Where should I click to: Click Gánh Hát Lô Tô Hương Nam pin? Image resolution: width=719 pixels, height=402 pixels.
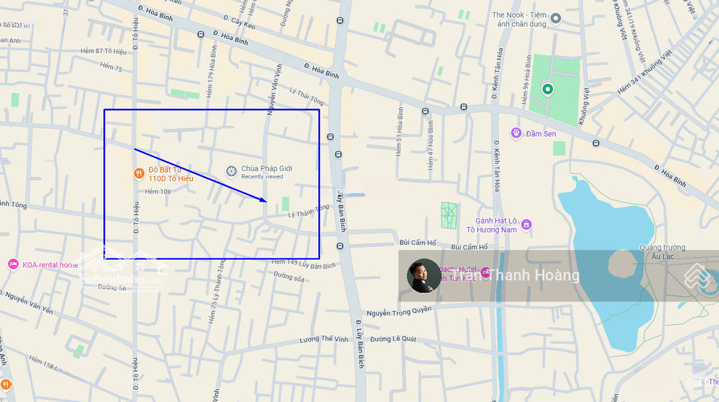point(527,224)
